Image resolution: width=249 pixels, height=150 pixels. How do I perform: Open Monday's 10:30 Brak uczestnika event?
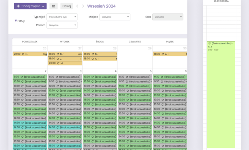pyautogui.click(x=30, y=81)
